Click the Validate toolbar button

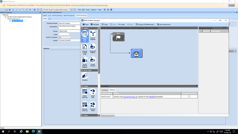[95, 25]
